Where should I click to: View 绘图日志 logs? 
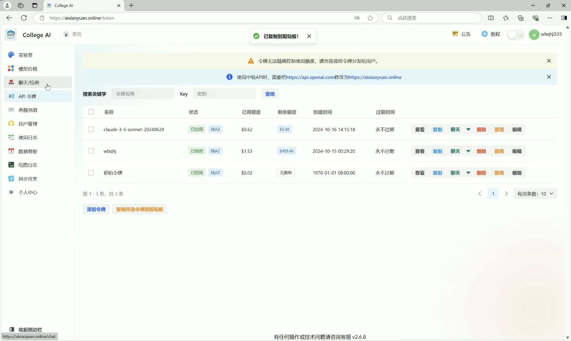28,165
